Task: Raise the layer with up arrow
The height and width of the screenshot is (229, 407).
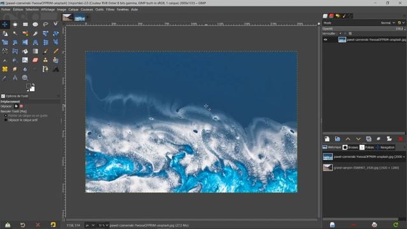Action: coord(348,139)
